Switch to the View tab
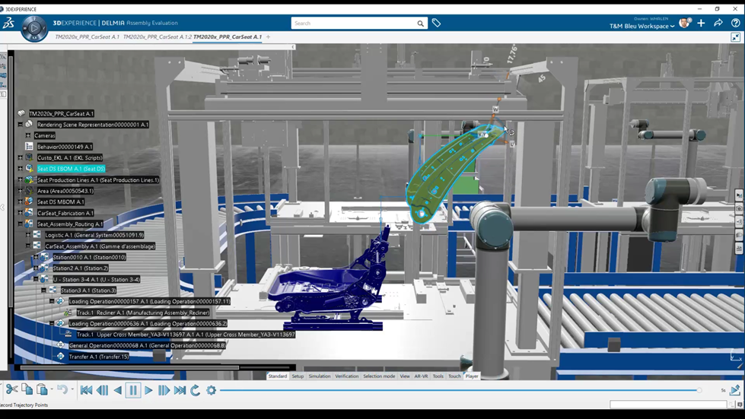 point(404,376)
